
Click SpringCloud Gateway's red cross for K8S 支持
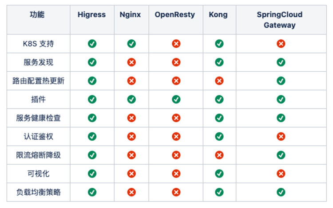tap(281, 44)
